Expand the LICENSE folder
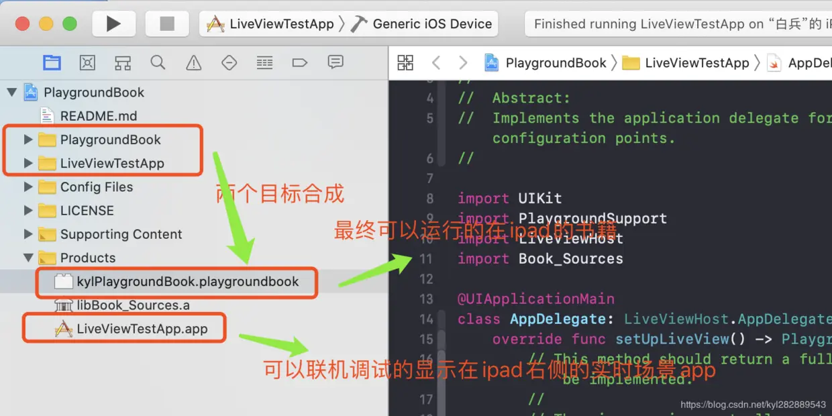832x416 pixels. coord(28,211)
